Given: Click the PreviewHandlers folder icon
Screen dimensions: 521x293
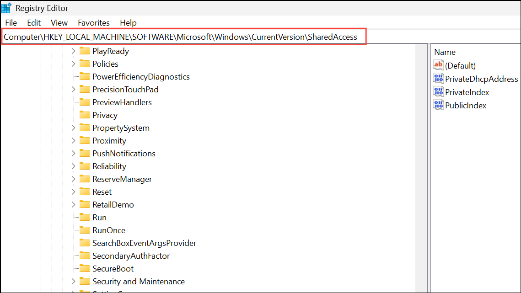Looking at the screenshot, I should pos(85,102).
